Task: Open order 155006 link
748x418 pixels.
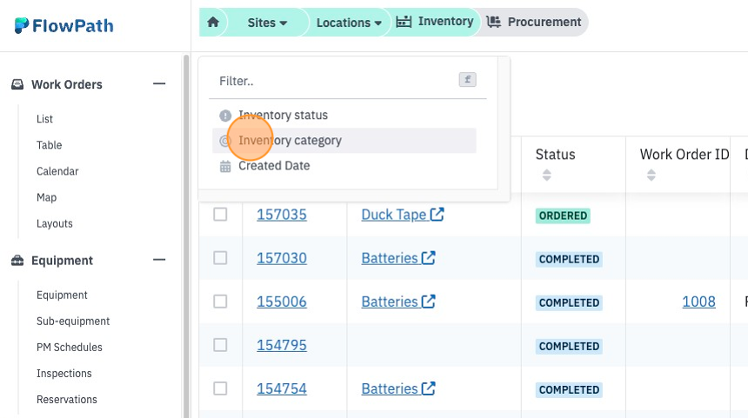Action: pyautogui.click(x=282, y=302)
